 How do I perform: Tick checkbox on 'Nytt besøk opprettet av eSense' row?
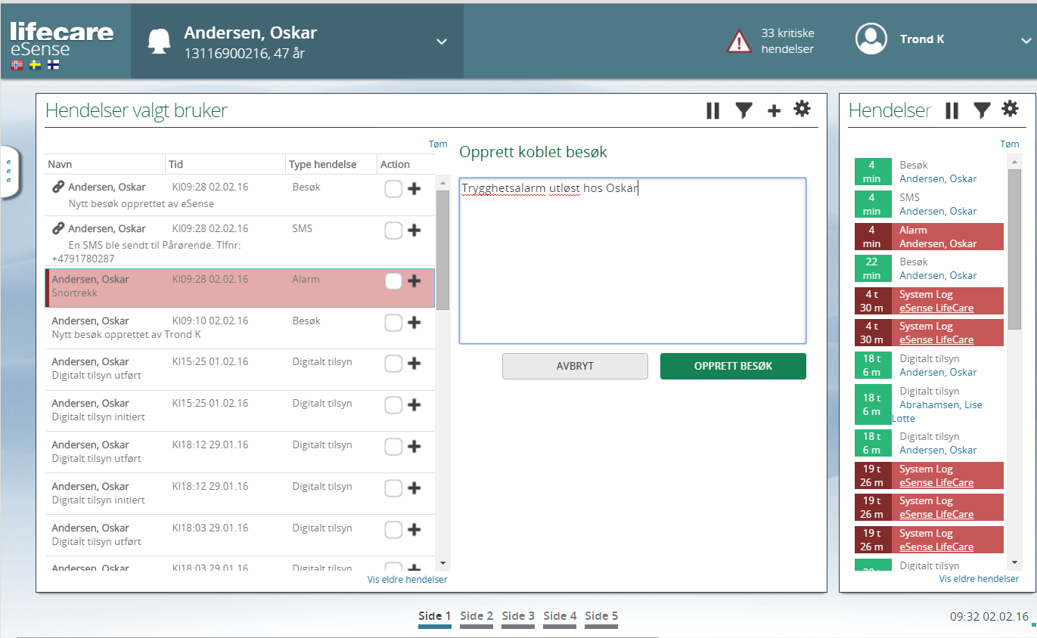[x=393, y=189]
